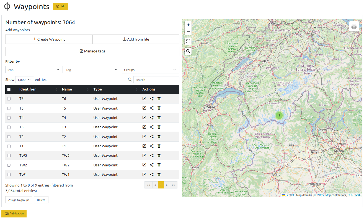Sort table by Name column

click(x=75, y=89)
